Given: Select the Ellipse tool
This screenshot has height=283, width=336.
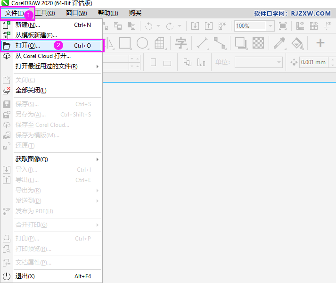Looking at the screenshot, I should [142, 43].
